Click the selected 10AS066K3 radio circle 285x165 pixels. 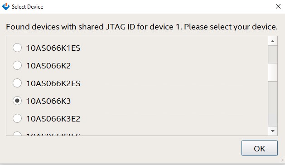[17, 101]
